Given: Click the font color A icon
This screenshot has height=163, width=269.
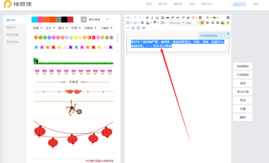Looking at the screenshot, I should click(208, 17).
